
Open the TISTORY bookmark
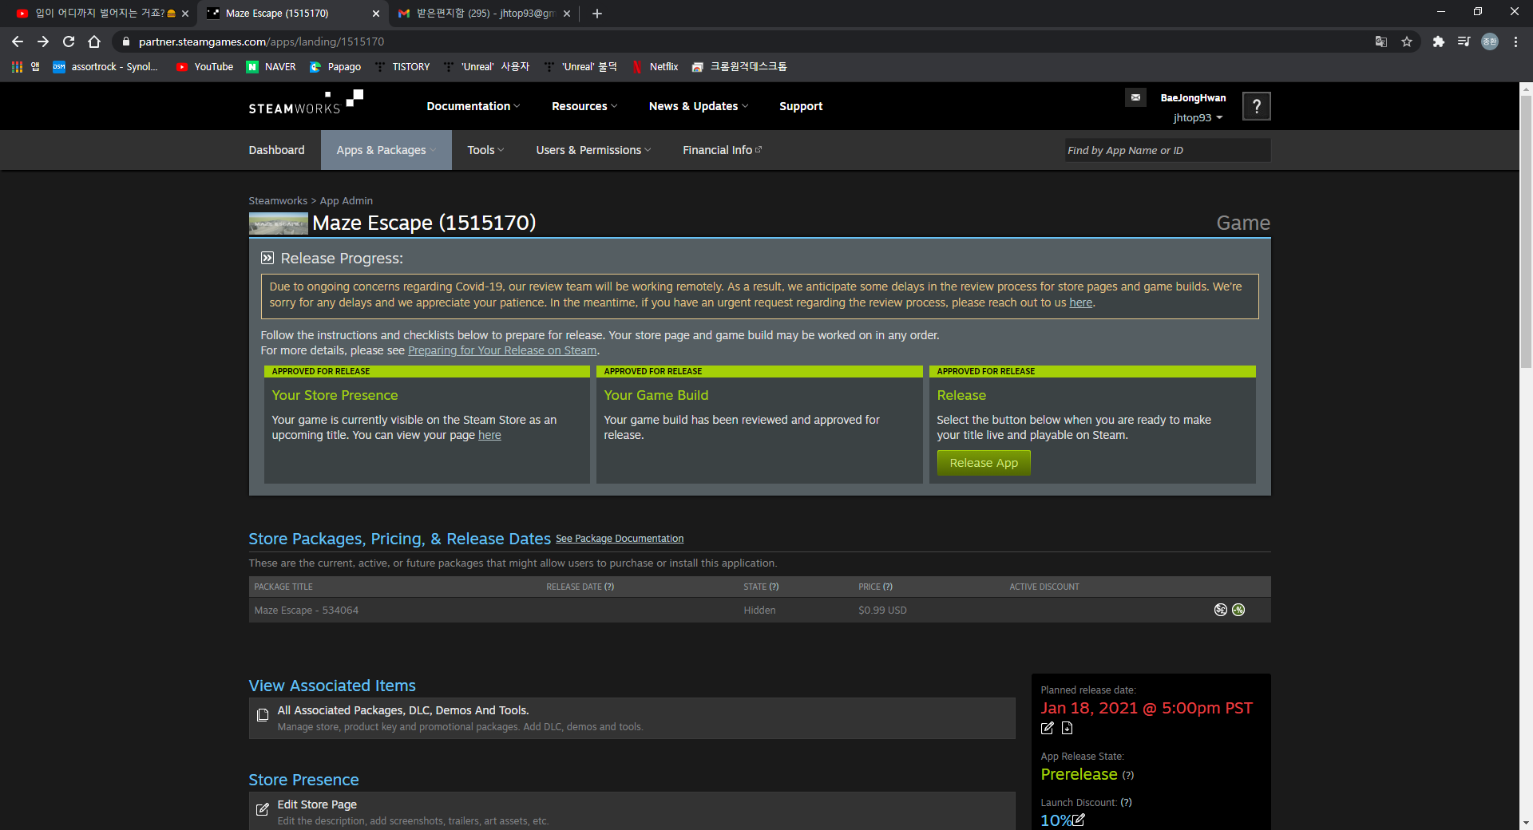(x=402, y=67)
